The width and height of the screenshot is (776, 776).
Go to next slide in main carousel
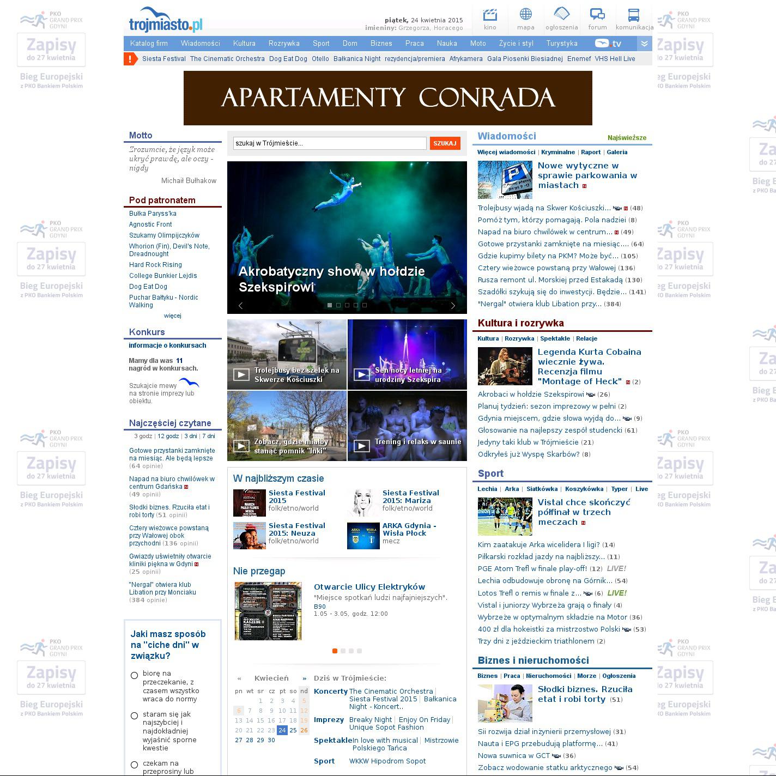tap(453, 306)
